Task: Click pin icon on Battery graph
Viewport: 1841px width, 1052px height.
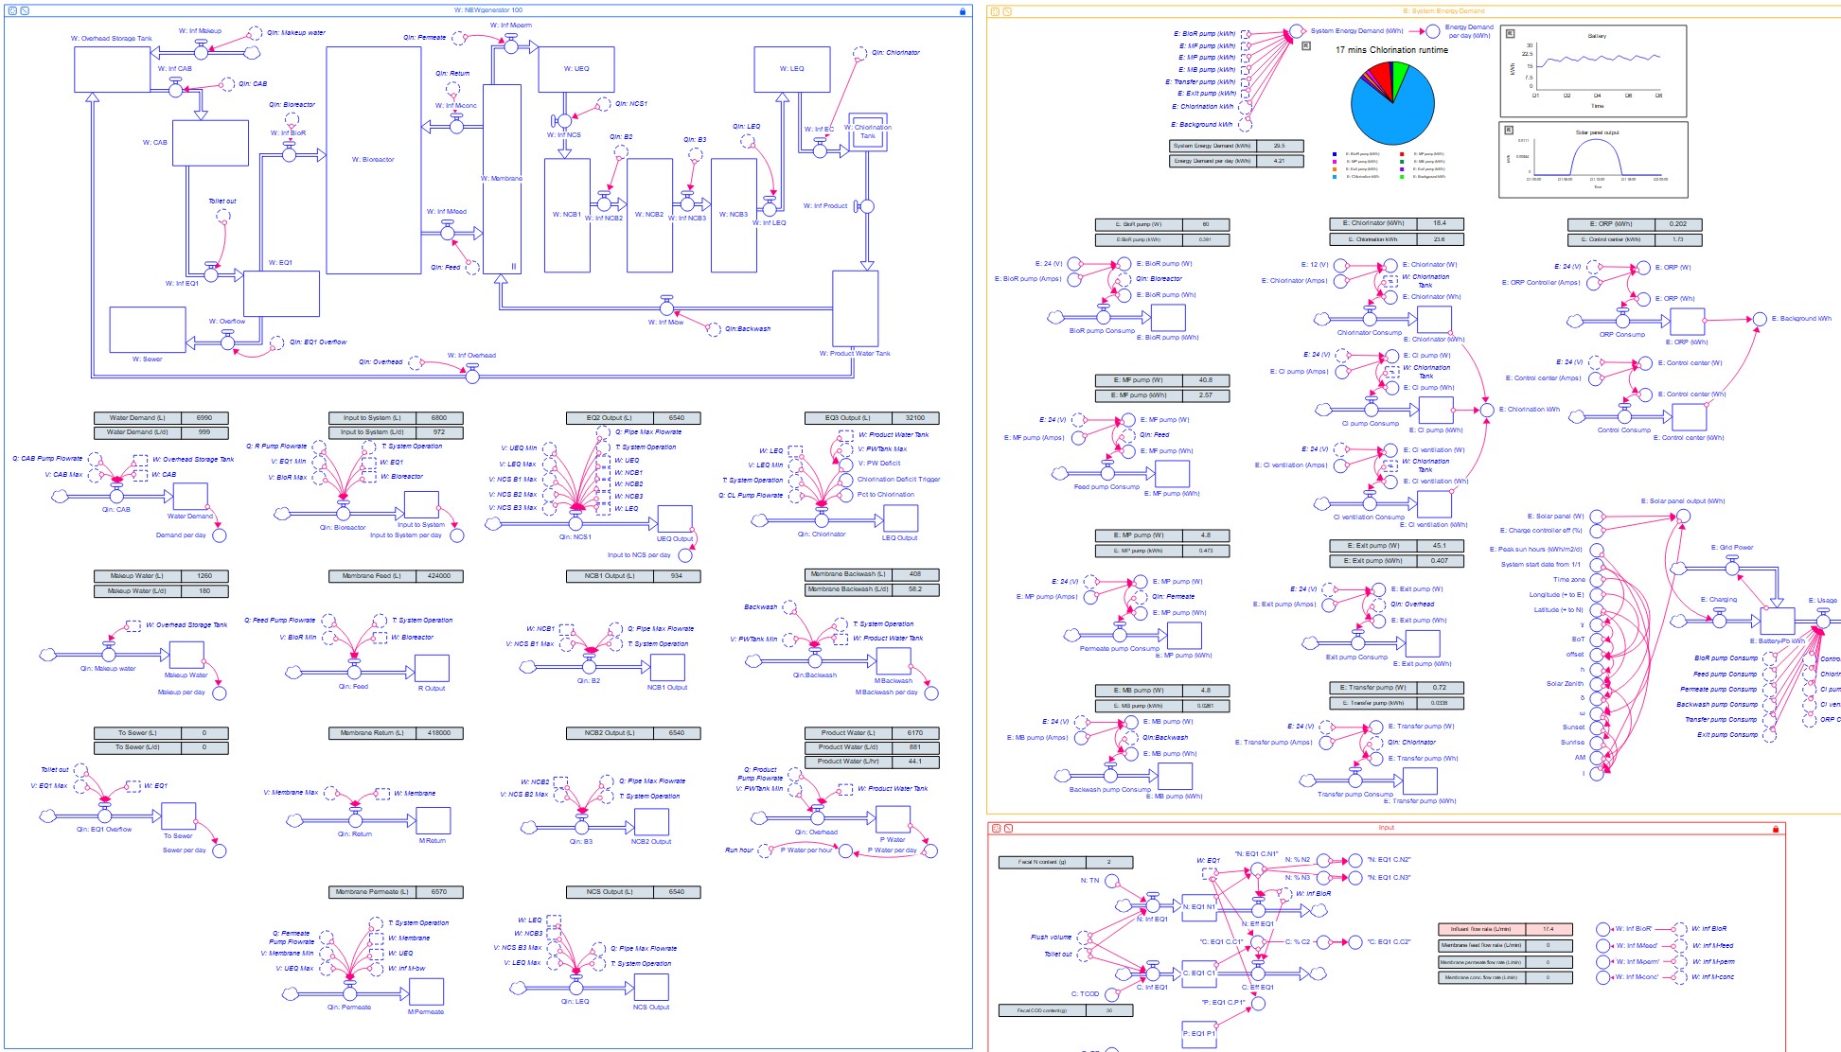Action: pos(1510,34)
